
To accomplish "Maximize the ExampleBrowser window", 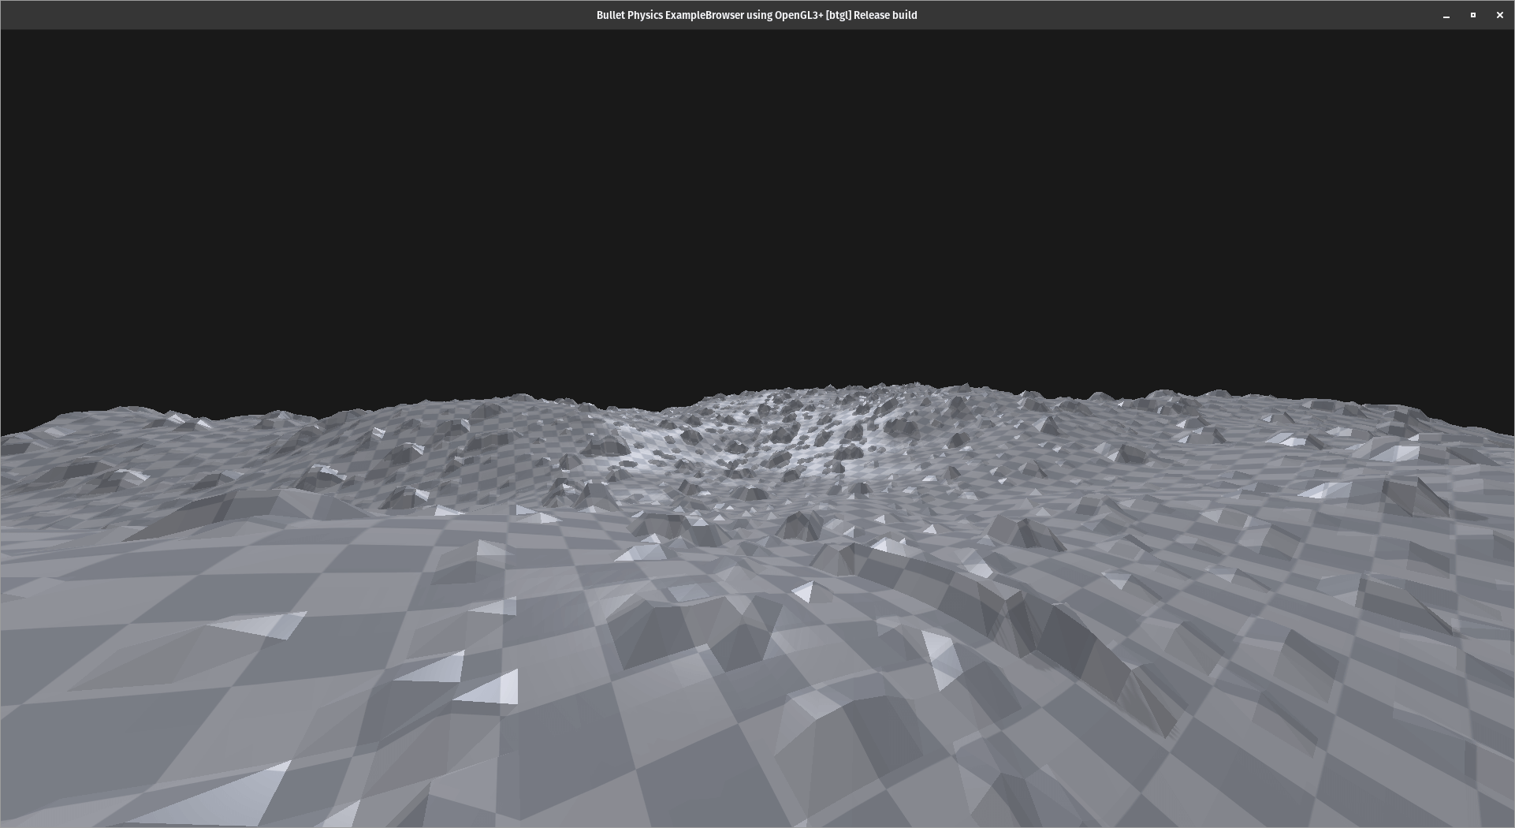I will click(1472, 15).
